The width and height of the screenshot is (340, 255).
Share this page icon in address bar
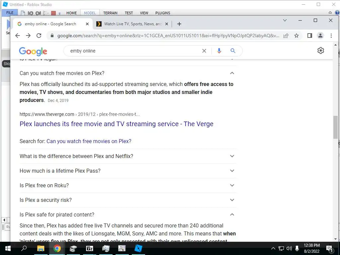pyautogui.click(x=286, y=36)
